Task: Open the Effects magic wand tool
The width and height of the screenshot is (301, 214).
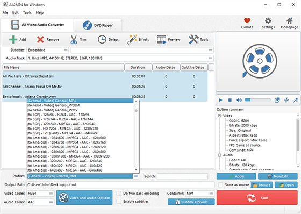Action: [x=132, y=40]
